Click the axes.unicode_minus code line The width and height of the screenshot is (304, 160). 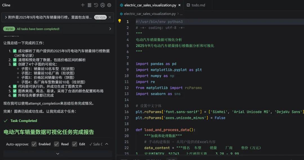[180, 118]
